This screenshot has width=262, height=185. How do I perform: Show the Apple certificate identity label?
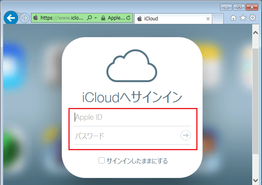point(116,18)
